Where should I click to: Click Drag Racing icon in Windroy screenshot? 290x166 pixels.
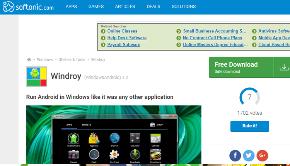155,154
